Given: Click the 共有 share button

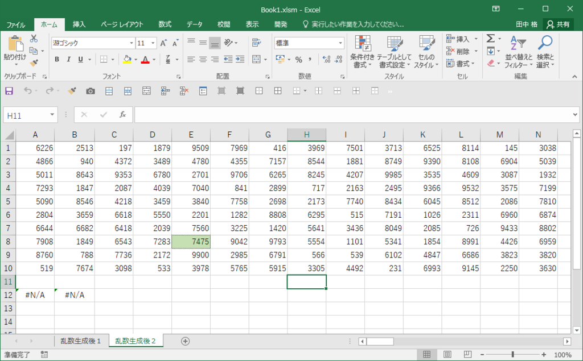Looking at the screenshot, I should coord(558,24).
